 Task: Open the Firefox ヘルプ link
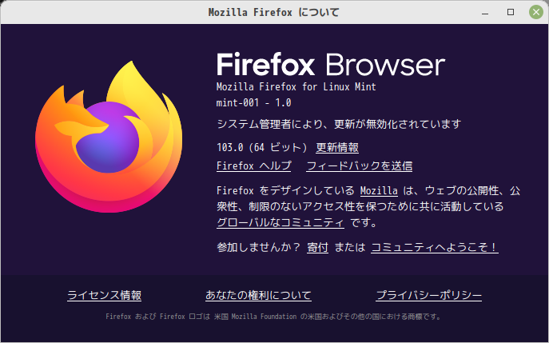click(254, 166)
